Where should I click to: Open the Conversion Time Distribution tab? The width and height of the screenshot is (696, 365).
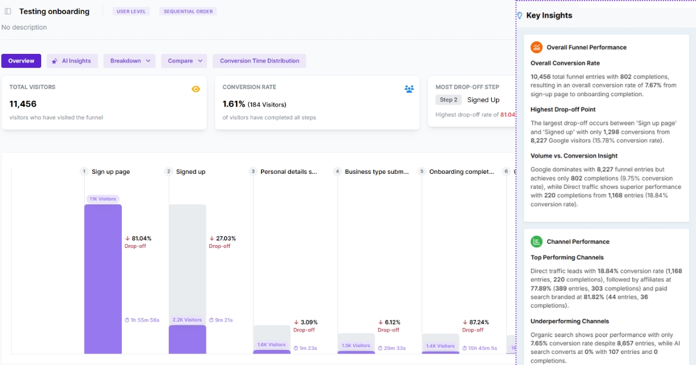259,61
